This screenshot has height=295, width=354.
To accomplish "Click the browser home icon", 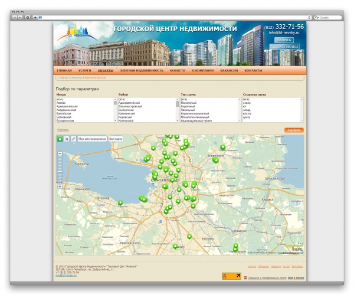I will point(27,18).
